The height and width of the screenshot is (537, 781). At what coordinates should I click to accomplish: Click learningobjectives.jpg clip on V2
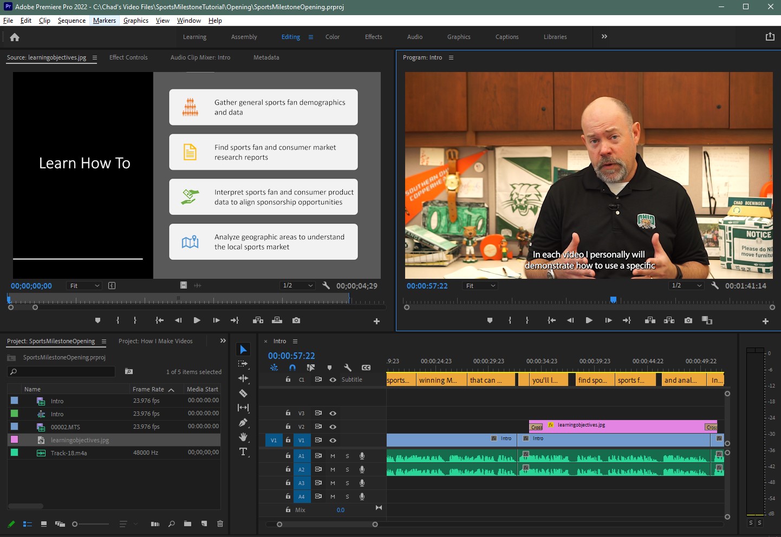623,426
